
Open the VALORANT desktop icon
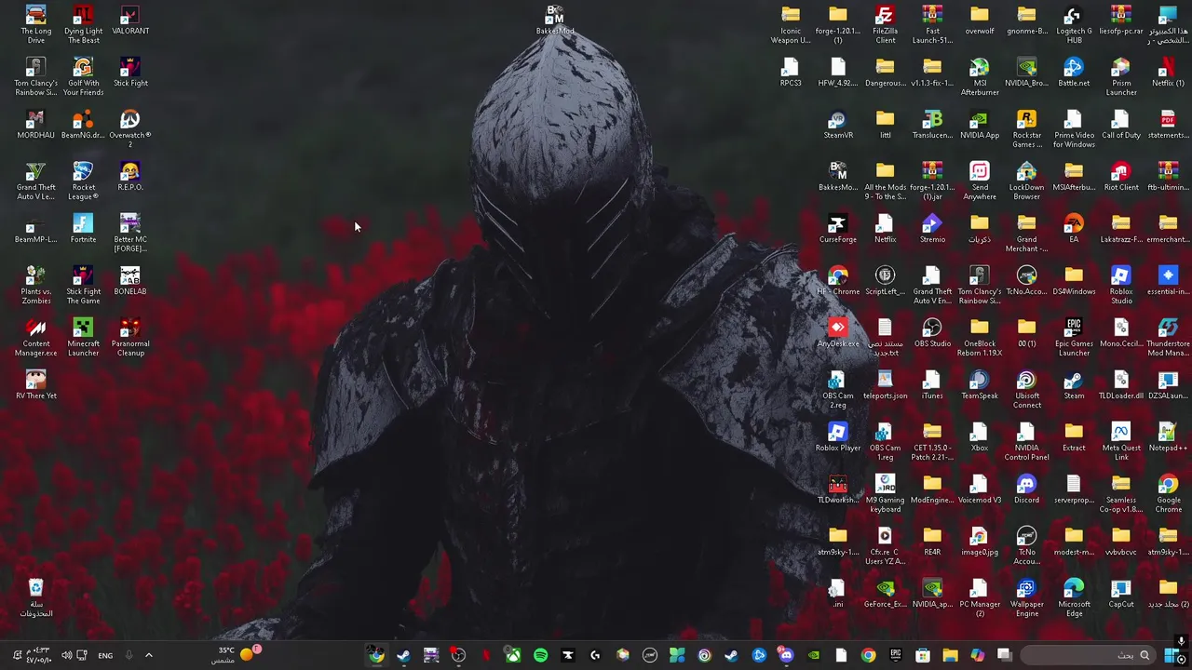tap(130, 20)
